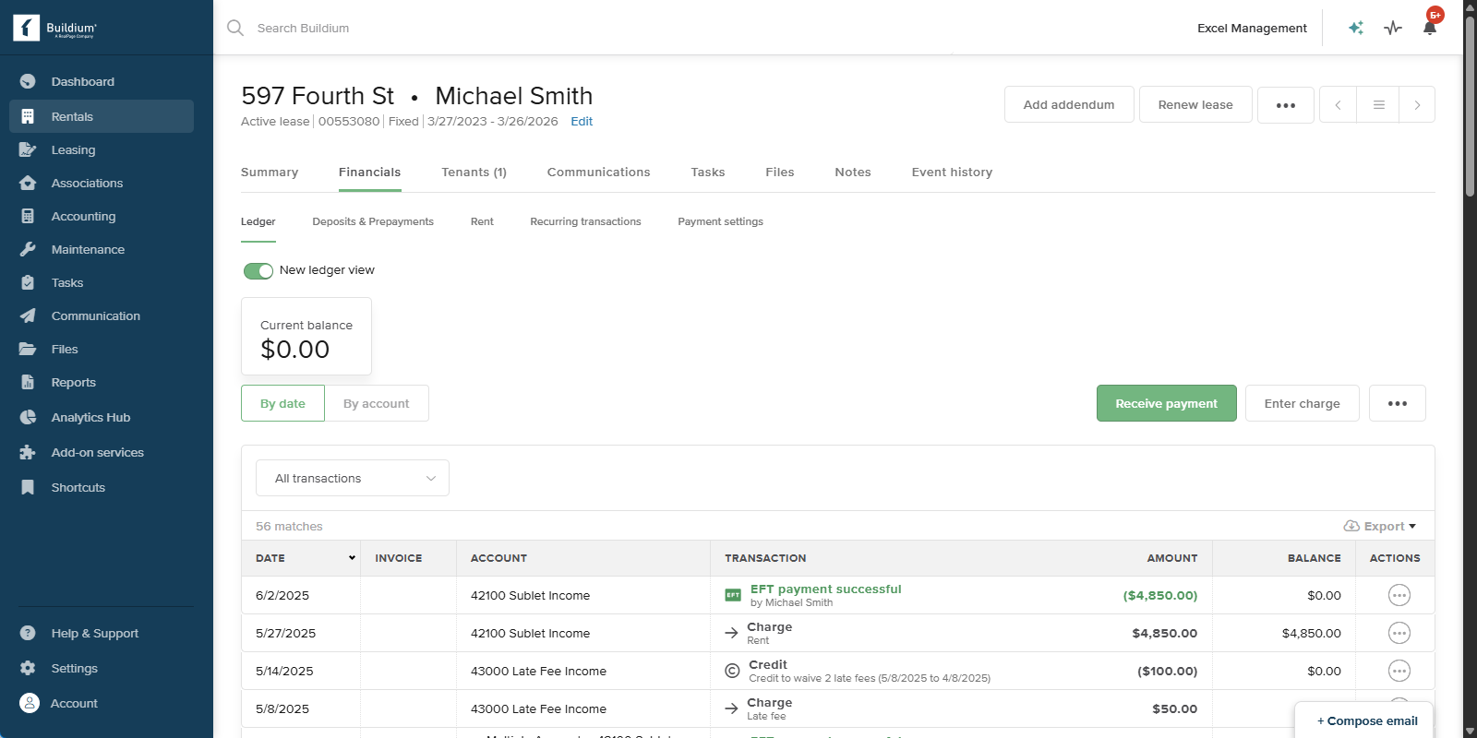Viewport: 1477px width, 738px height.
Task: Sort by the DATE column arrow
Action: pos(352,558)
